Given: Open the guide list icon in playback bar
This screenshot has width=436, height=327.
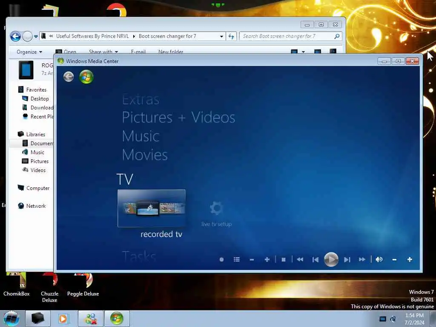Looking at the screenshot, I should click(x=237, y=259).
